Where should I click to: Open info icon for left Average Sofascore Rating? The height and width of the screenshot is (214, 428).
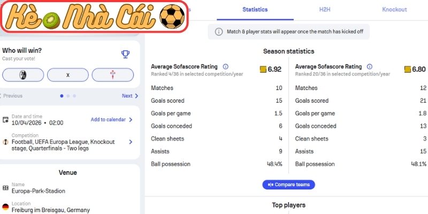pos(226,67)
